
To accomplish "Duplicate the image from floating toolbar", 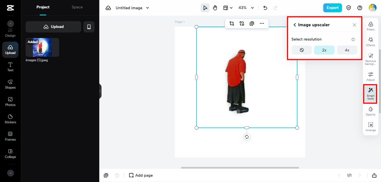I will pyautogui.click(x=252, y=24).
